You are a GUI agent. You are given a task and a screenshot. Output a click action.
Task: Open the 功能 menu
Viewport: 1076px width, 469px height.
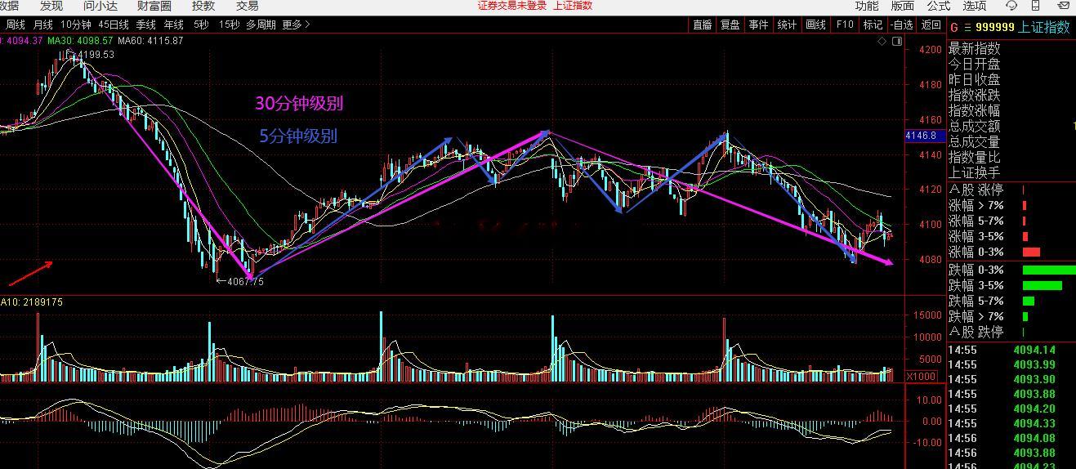[x=867, y=6]
